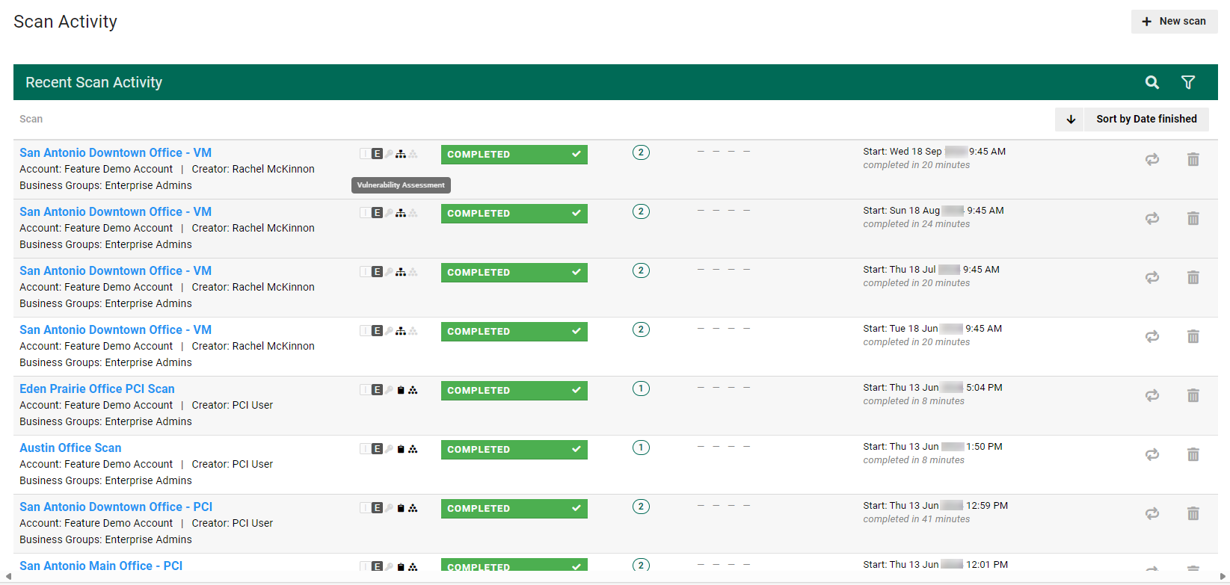This screenshot has width=1230, height=585.
Task: Expand target count circle on Austin Office Scan
Action: (641, 448)
